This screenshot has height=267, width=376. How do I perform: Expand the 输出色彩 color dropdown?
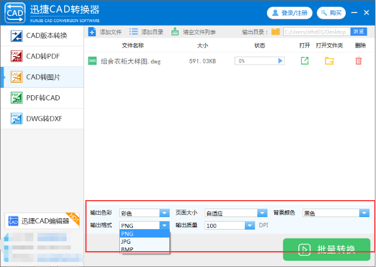(x=164, y=213)
